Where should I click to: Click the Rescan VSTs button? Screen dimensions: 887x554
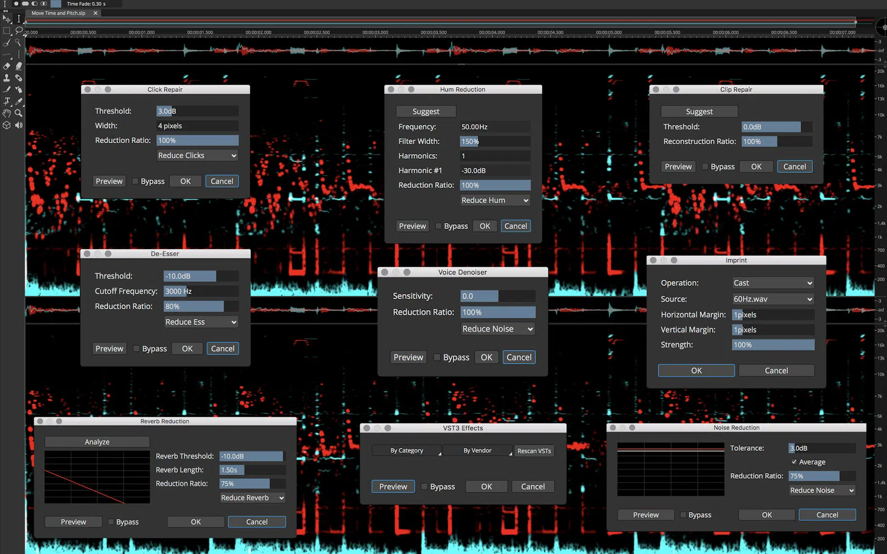pyautogui.click(x=534, y=450)
